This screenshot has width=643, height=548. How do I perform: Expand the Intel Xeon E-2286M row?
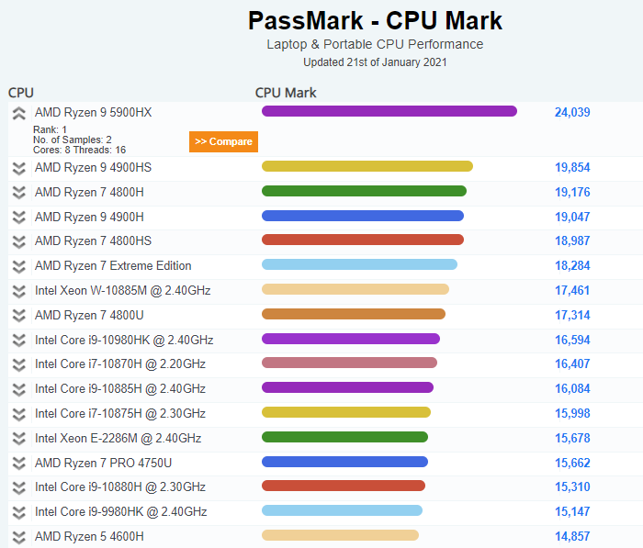(x=19, y=439)
